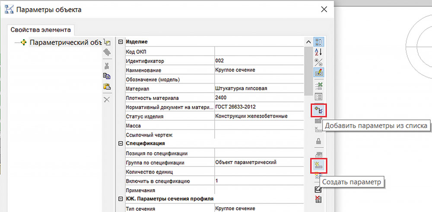Click the 'Создать параметр' icon

[319, 165]
